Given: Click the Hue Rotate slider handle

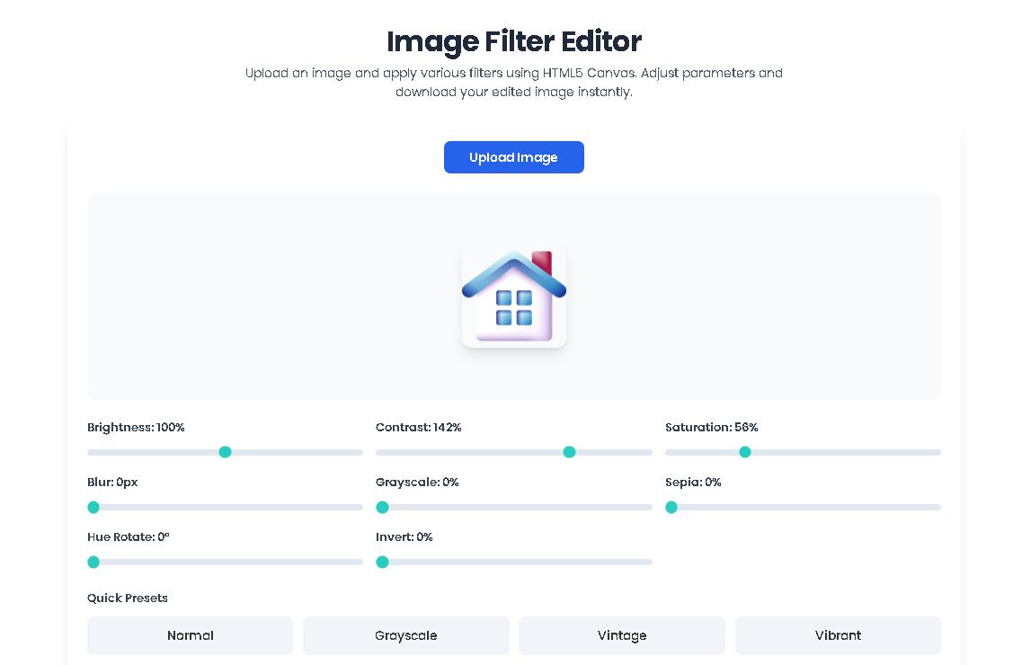Looking at the screenshot, I should 93,562.
